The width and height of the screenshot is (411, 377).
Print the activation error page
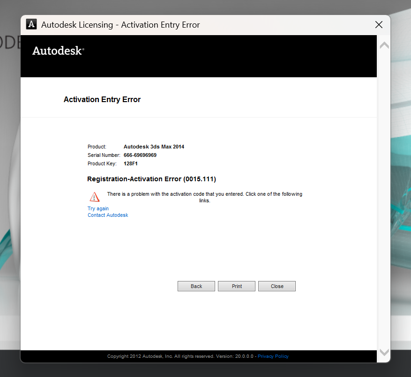point(237,286)
